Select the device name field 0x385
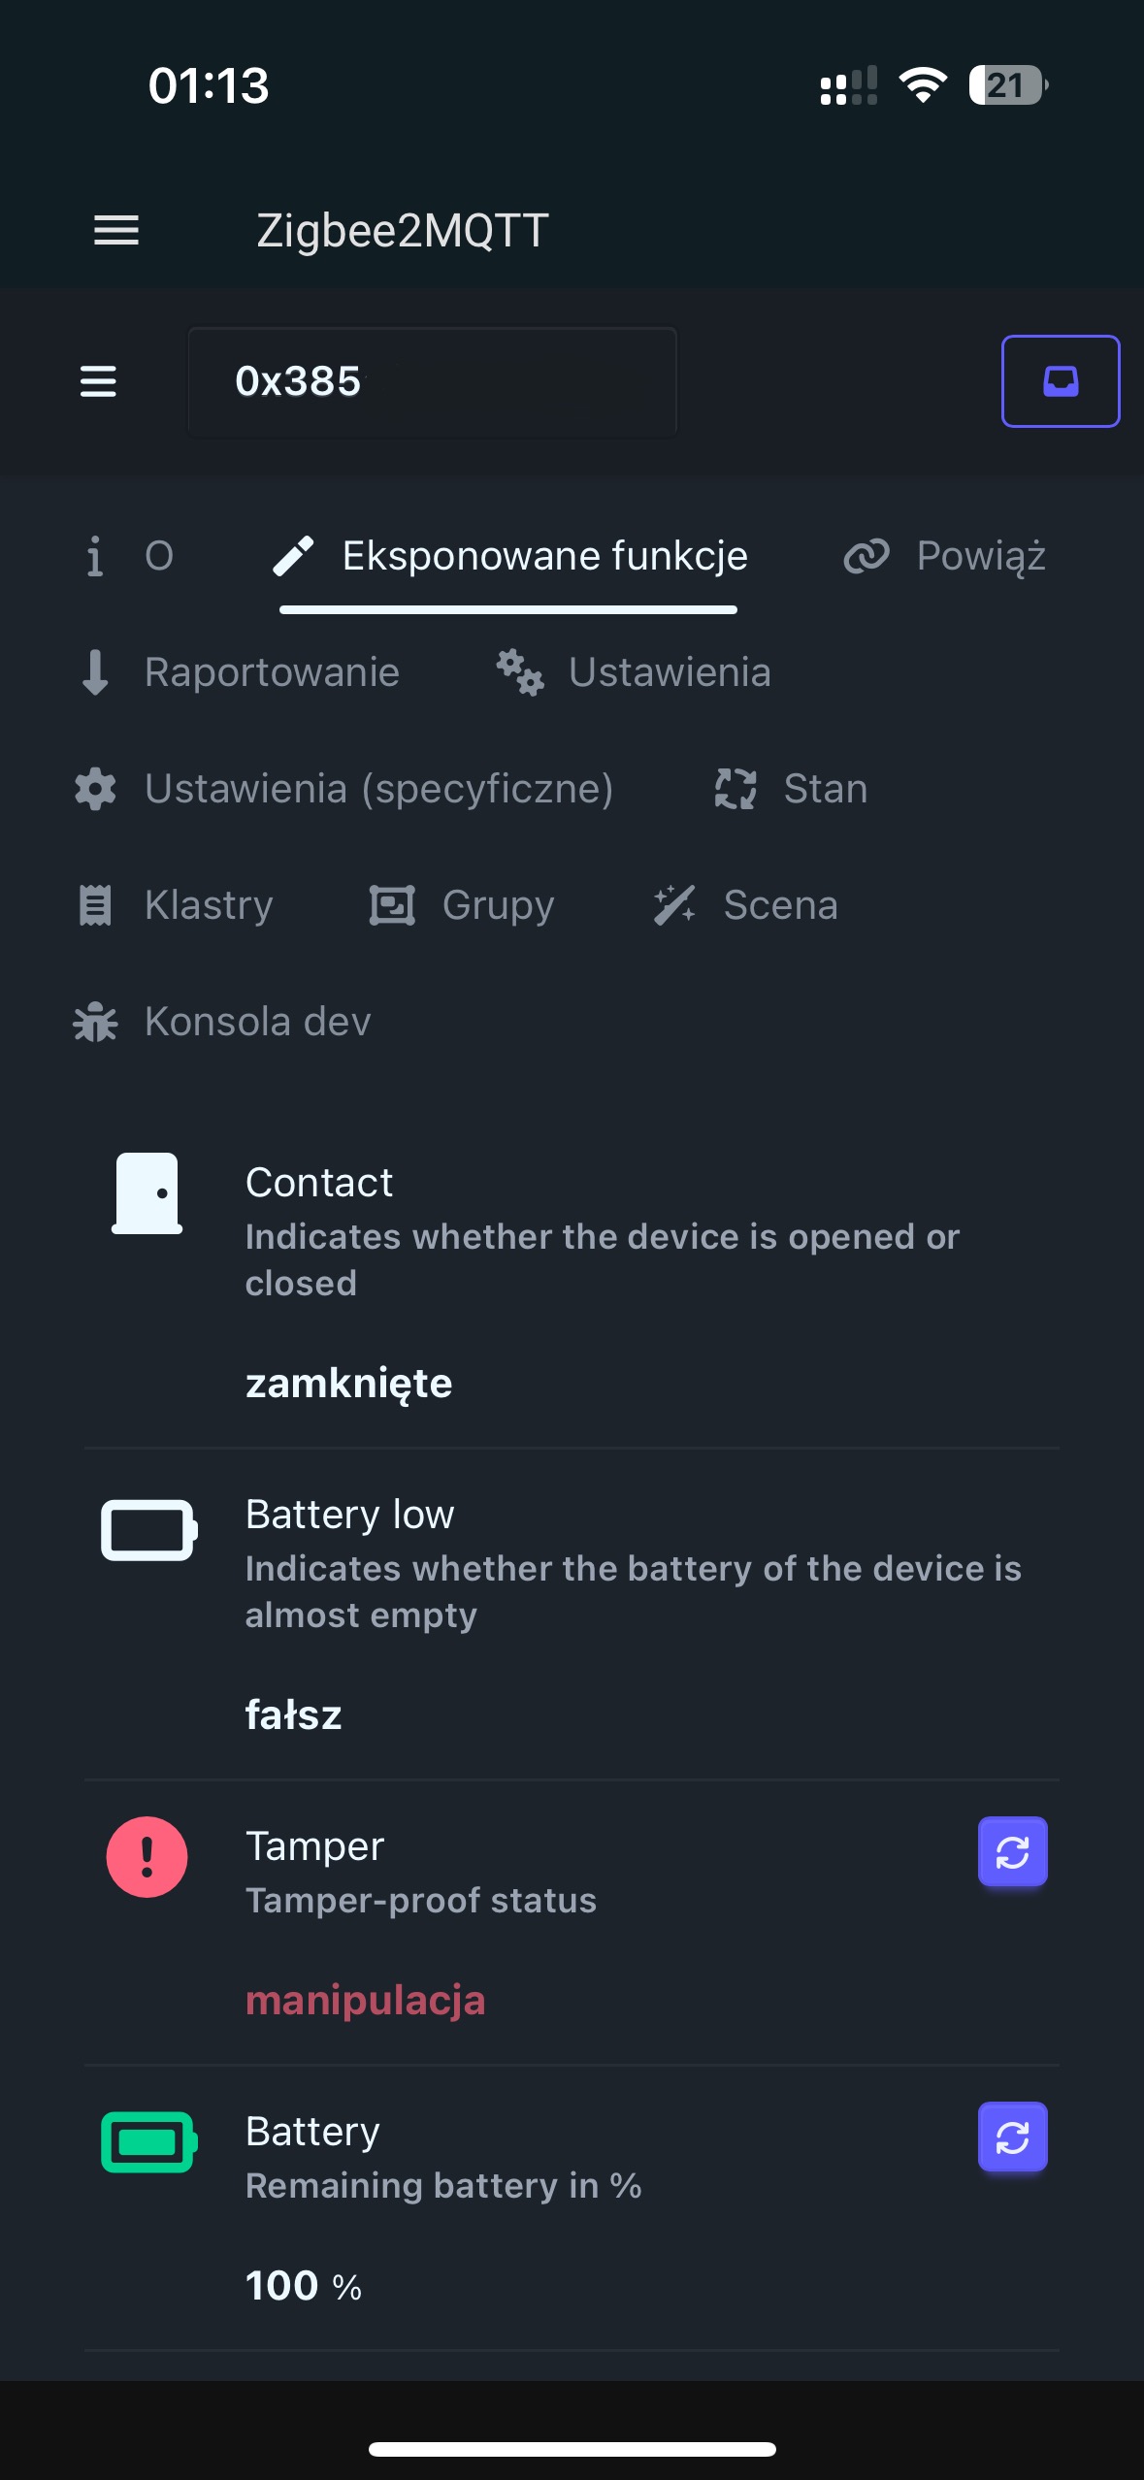 click(x=432, y=381)
